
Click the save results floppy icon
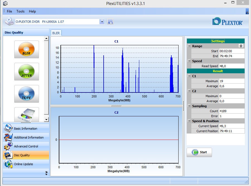click(110, 22)
